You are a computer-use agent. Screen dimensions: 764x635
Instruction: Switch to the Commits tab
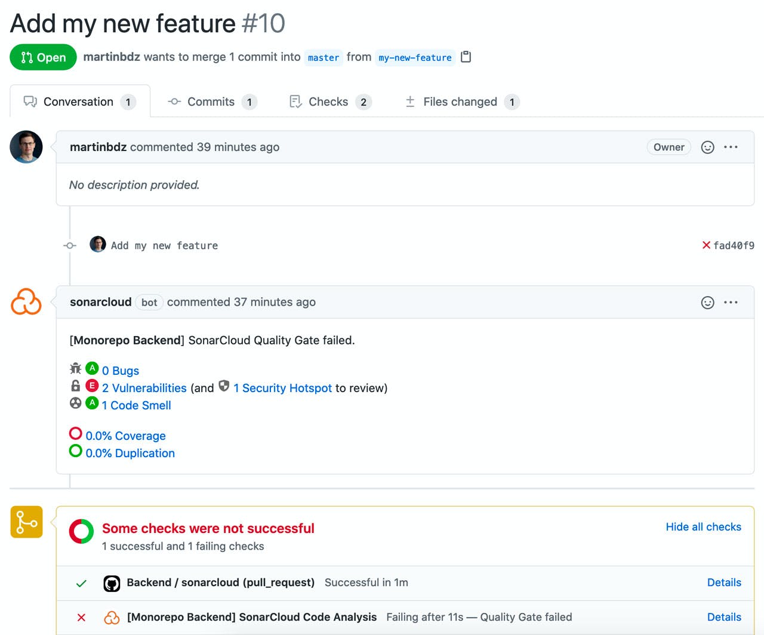point(211,102)
